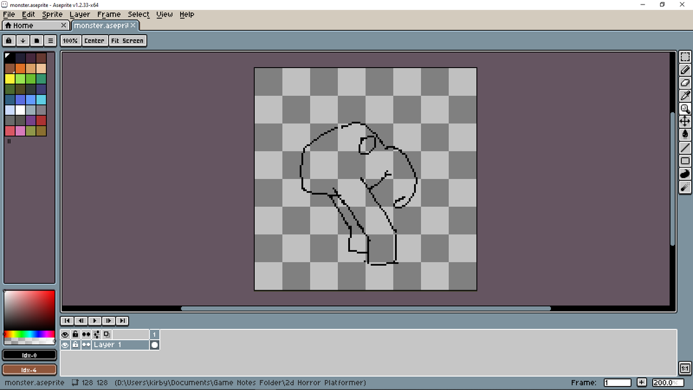This screenshot has height=390, width=693.
Task: Go to the previous frame
Action: click(x=81, y=321)
